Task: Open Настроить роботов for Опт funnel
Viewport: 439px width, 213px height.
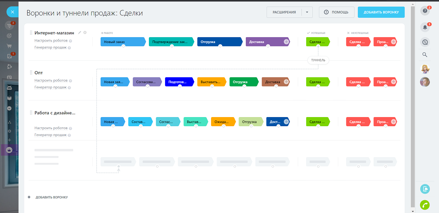Action: coord(51,80)
